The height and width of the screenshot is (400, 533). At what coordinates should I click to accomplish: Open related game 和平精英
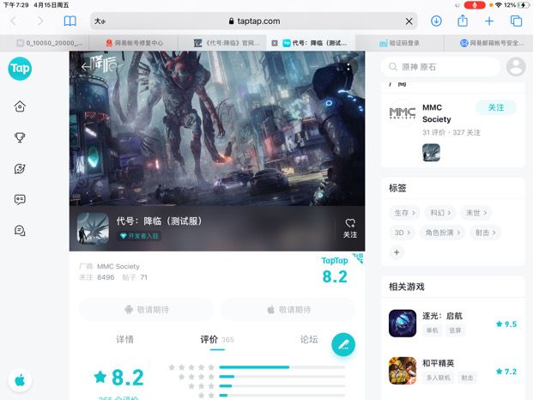click(x=453, y=371)
